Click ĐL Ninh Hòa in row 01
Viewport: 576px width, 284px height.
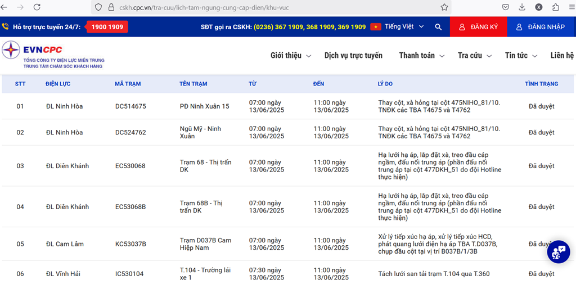tap(64, 106)
